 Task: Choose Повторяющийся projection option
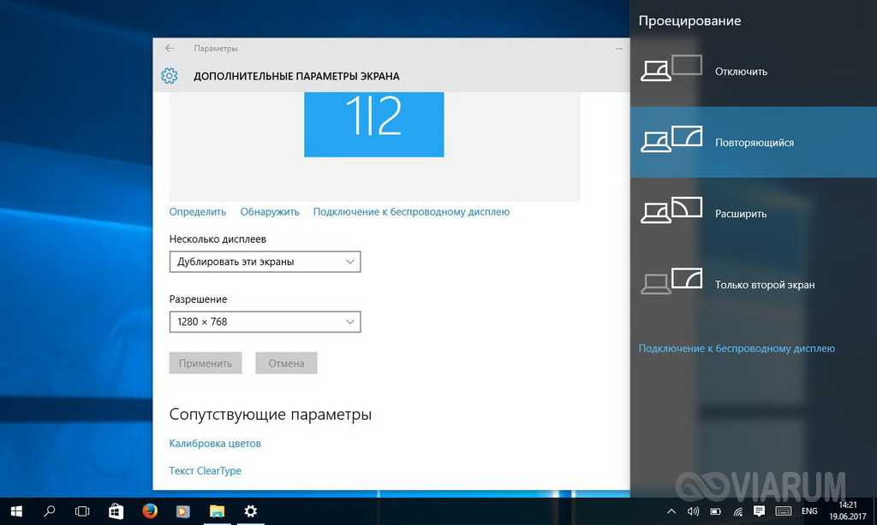pyautogui.click(x=754, y=143)
